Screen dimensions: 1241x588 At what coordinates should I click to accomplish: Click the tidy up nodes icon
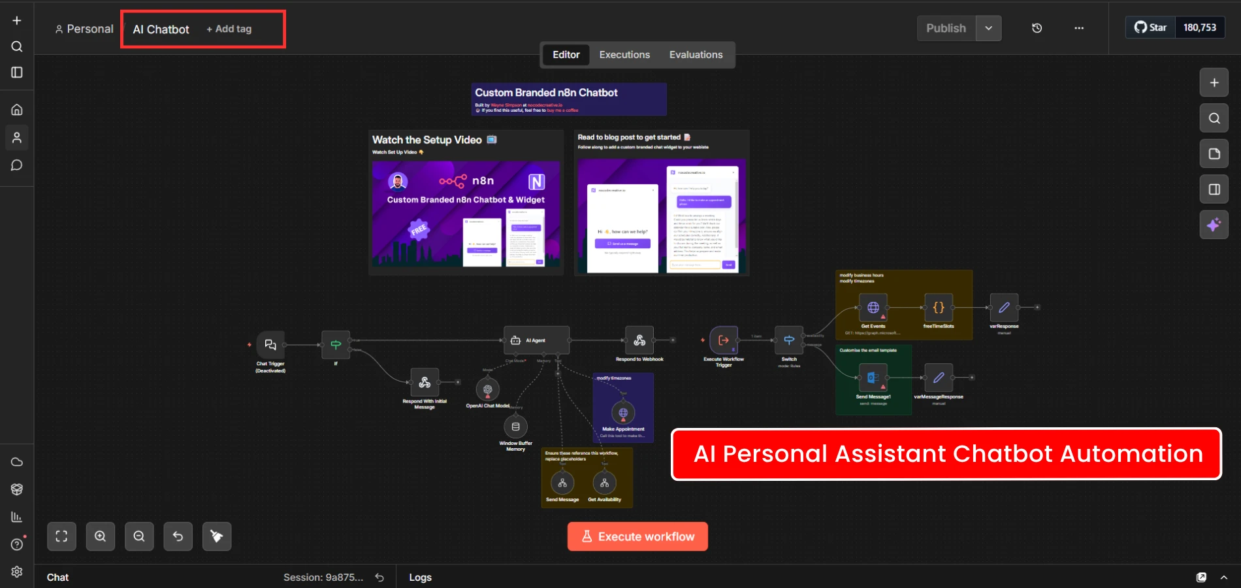point(217,536)
